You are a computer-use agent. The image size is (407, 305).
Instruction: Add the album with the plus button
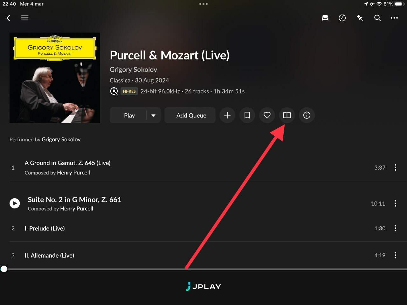coord(227,115)
